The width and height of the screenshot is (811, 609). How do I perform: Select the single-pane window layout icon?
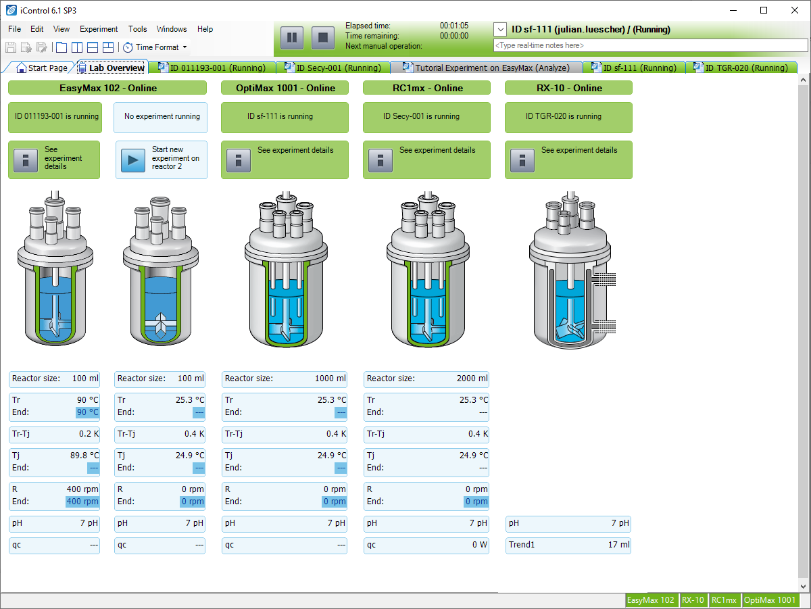click(x=62, y=47)
